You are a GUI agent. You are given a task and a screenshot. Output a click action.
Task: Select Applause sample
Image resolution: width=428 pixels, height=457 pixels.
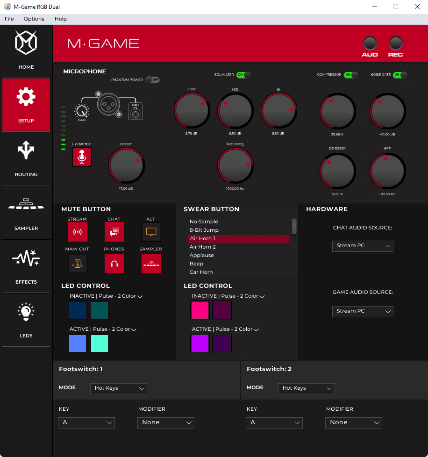pos(238,255)
